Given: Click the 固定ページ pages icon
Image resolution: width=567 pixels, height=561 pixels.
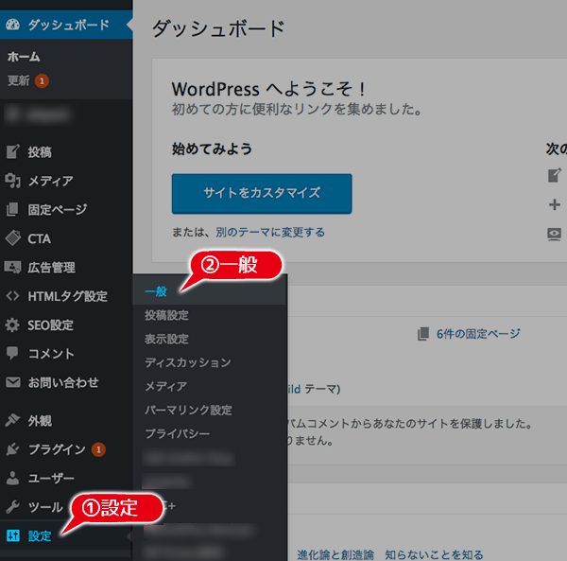Looking at the screenshot, I should point(12,209).
